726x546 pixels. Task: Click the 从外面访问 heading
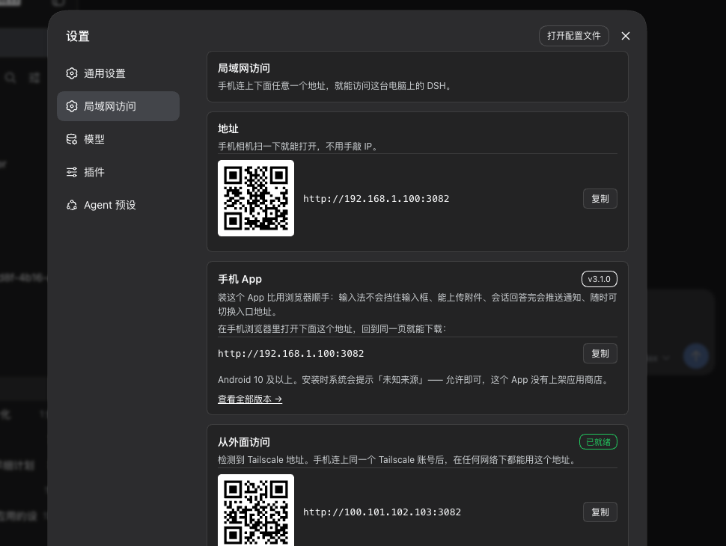[x=244, y=442]
